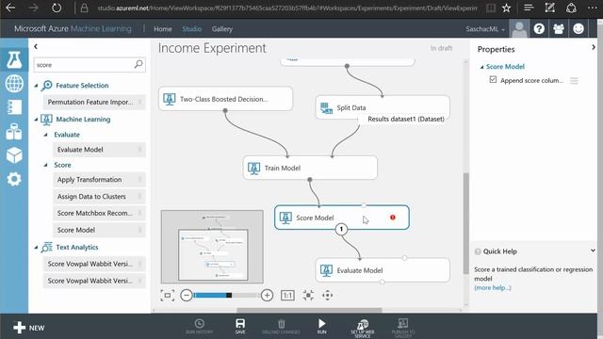Click the zoom level slider
The height and width of the screenshot is (339, 603).
click(x=226, y=295)
